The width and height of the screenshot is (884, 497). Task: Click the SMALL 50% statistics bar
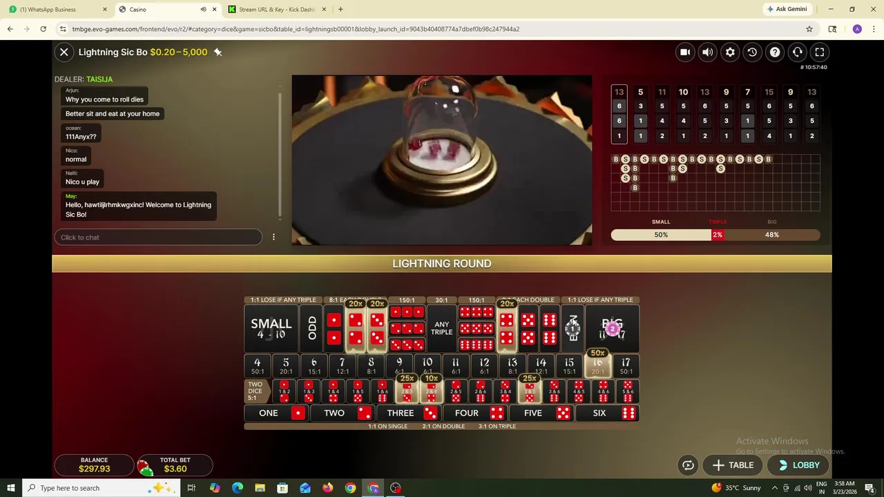(661, 235)
